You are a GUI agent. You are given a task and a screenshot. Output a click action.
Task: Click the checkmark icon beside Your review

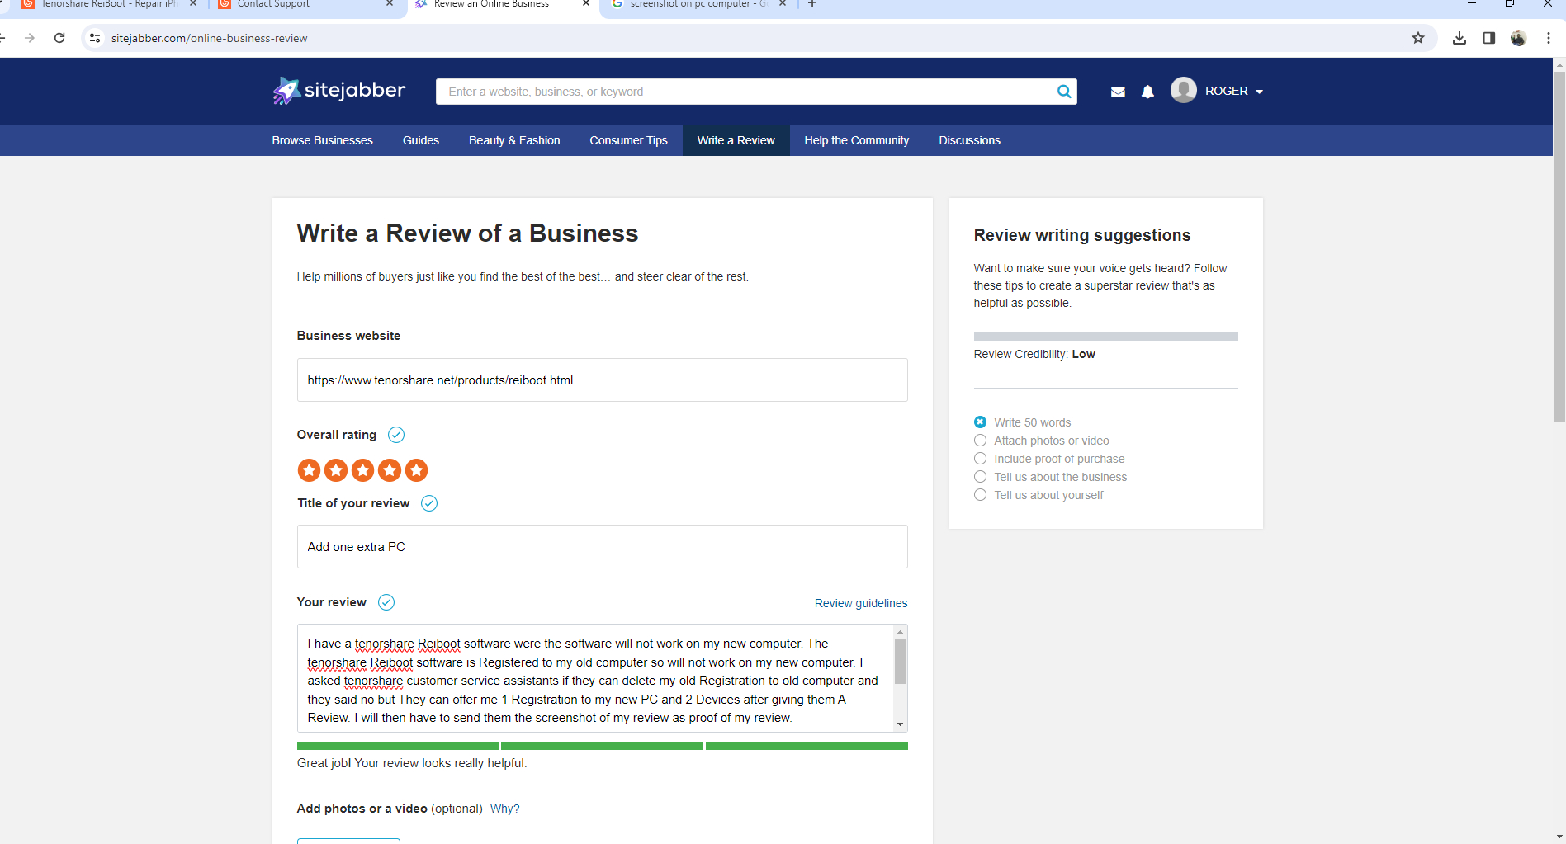coord(386,602)
